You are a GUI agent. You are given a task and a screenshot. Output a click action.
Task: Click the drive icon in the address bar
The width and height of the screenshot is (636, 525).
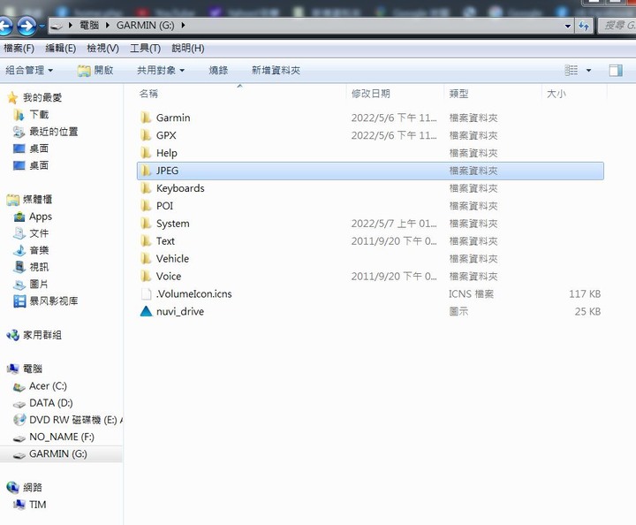coord(57,26)
